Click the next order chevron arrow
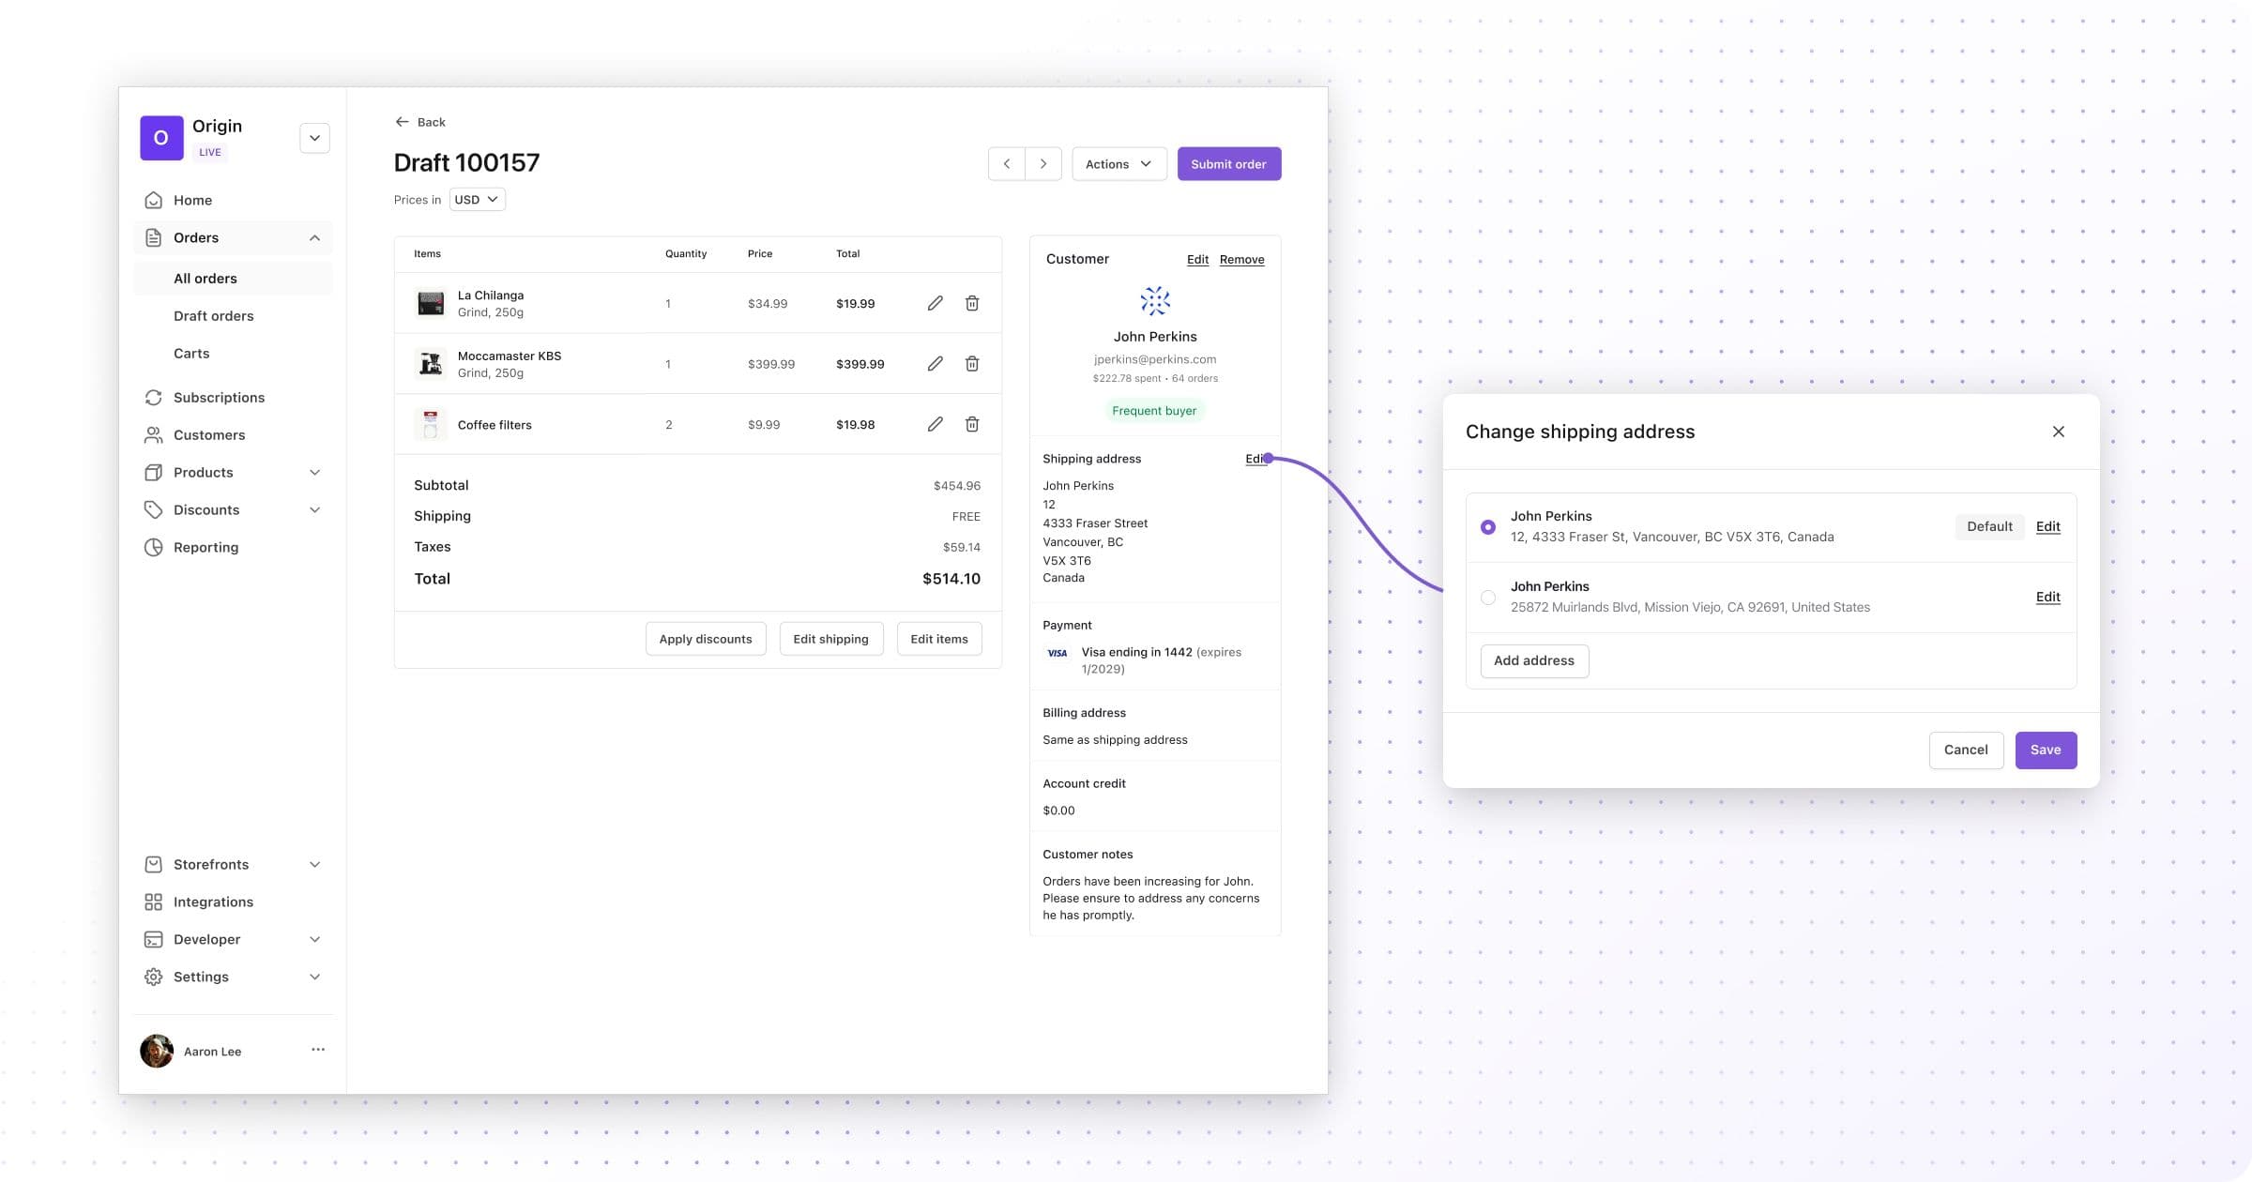 pyautogui.click(x=1042, y=163)
